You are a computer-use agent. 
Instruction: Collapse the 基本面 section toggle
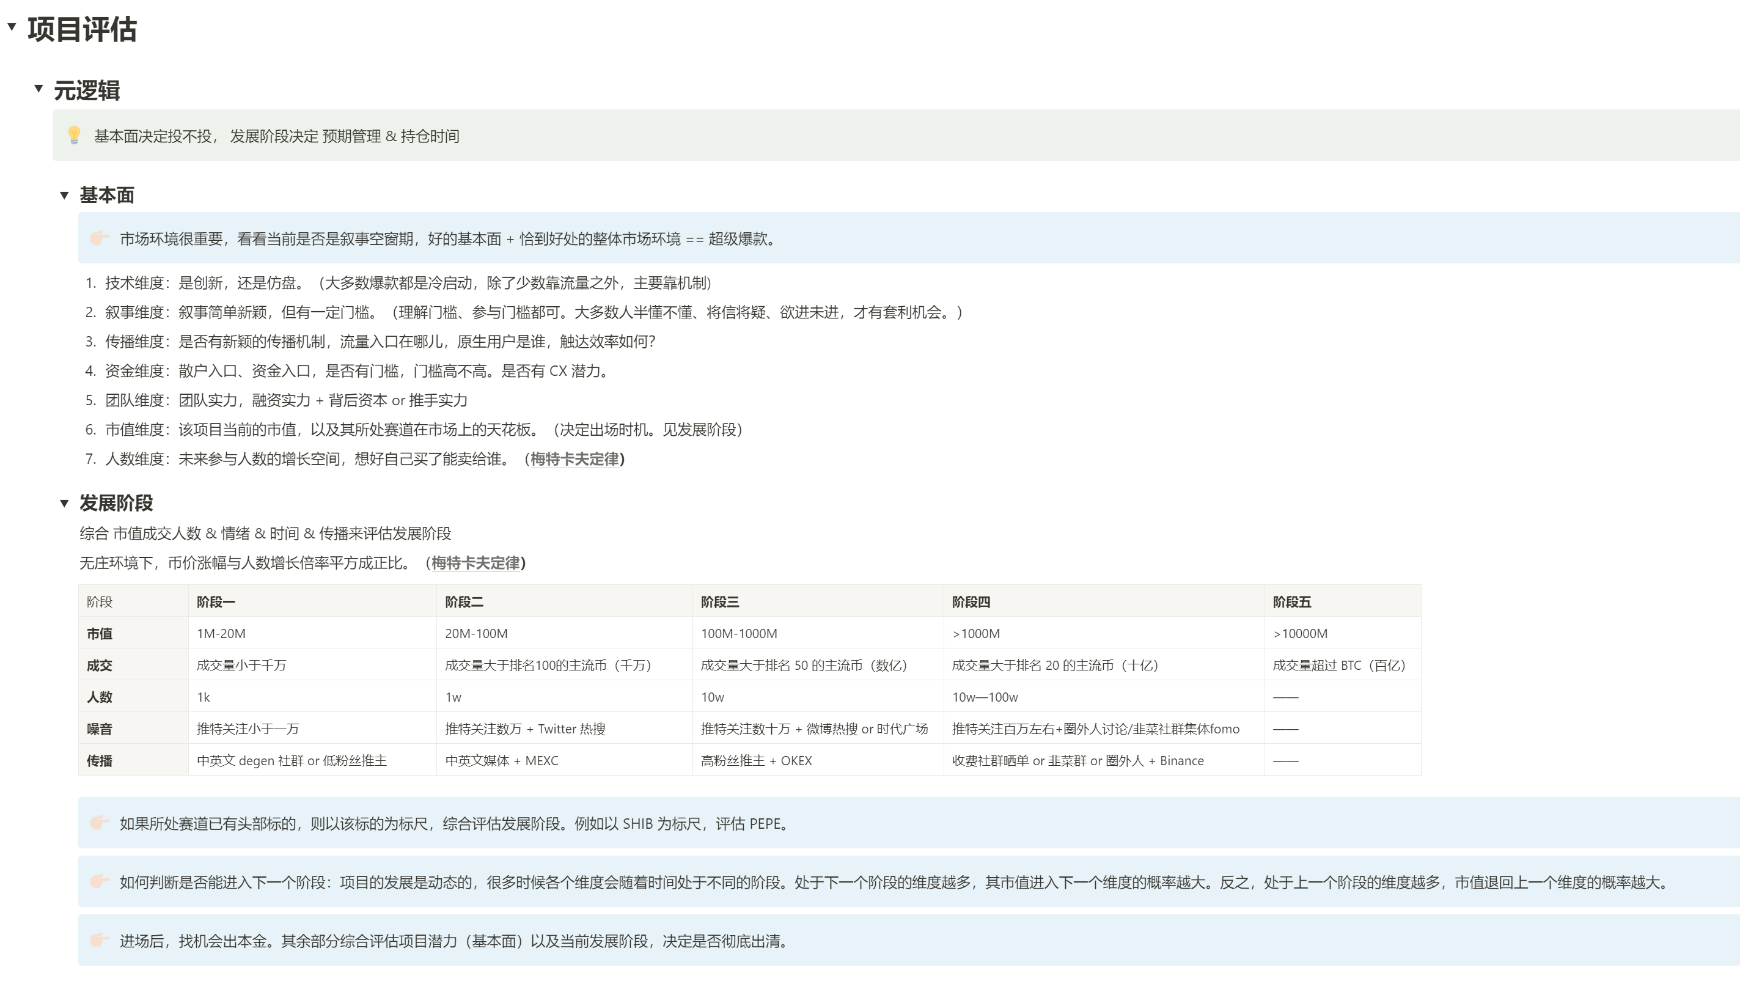[64, 196]
